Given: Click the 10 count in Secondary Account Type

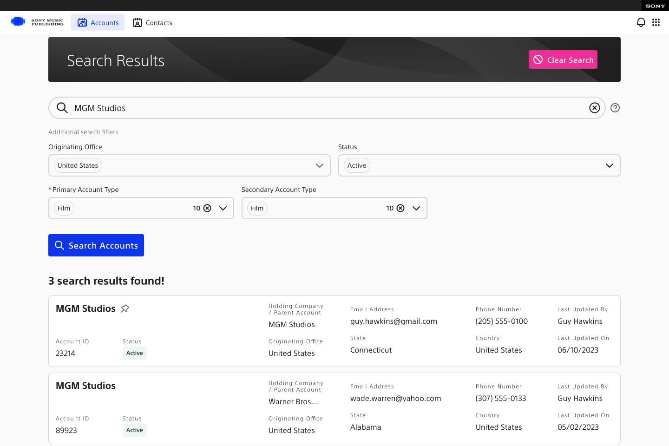Looking at the screenshot, I should [390, 208].
